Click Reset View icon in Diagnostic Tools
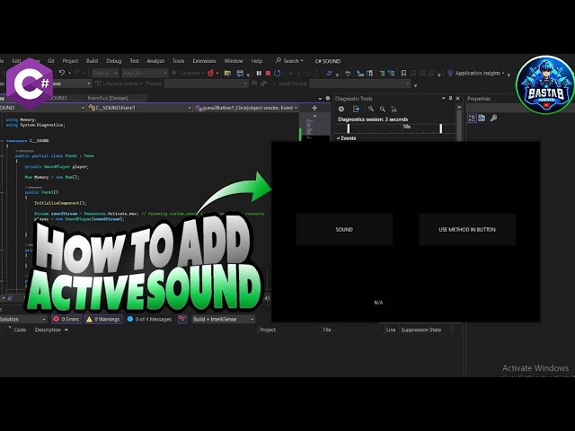 pos(394,109)
